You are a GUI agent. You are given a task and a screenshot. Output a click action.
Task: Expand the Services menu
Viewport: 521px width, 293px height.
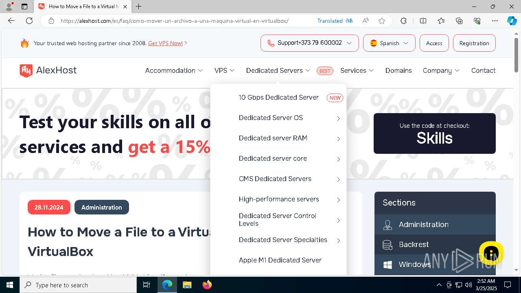coord(357,70)
